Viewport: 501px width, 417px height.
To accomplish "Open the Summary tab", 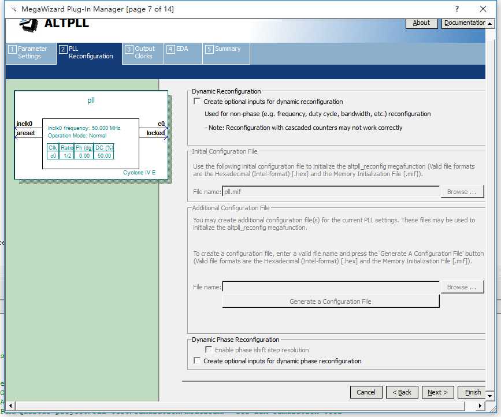I will [x=226, y=53].
